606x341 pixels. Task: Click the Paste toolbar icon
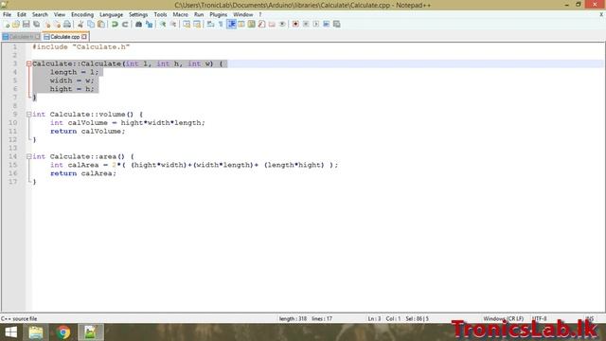(x=101, y=25)
